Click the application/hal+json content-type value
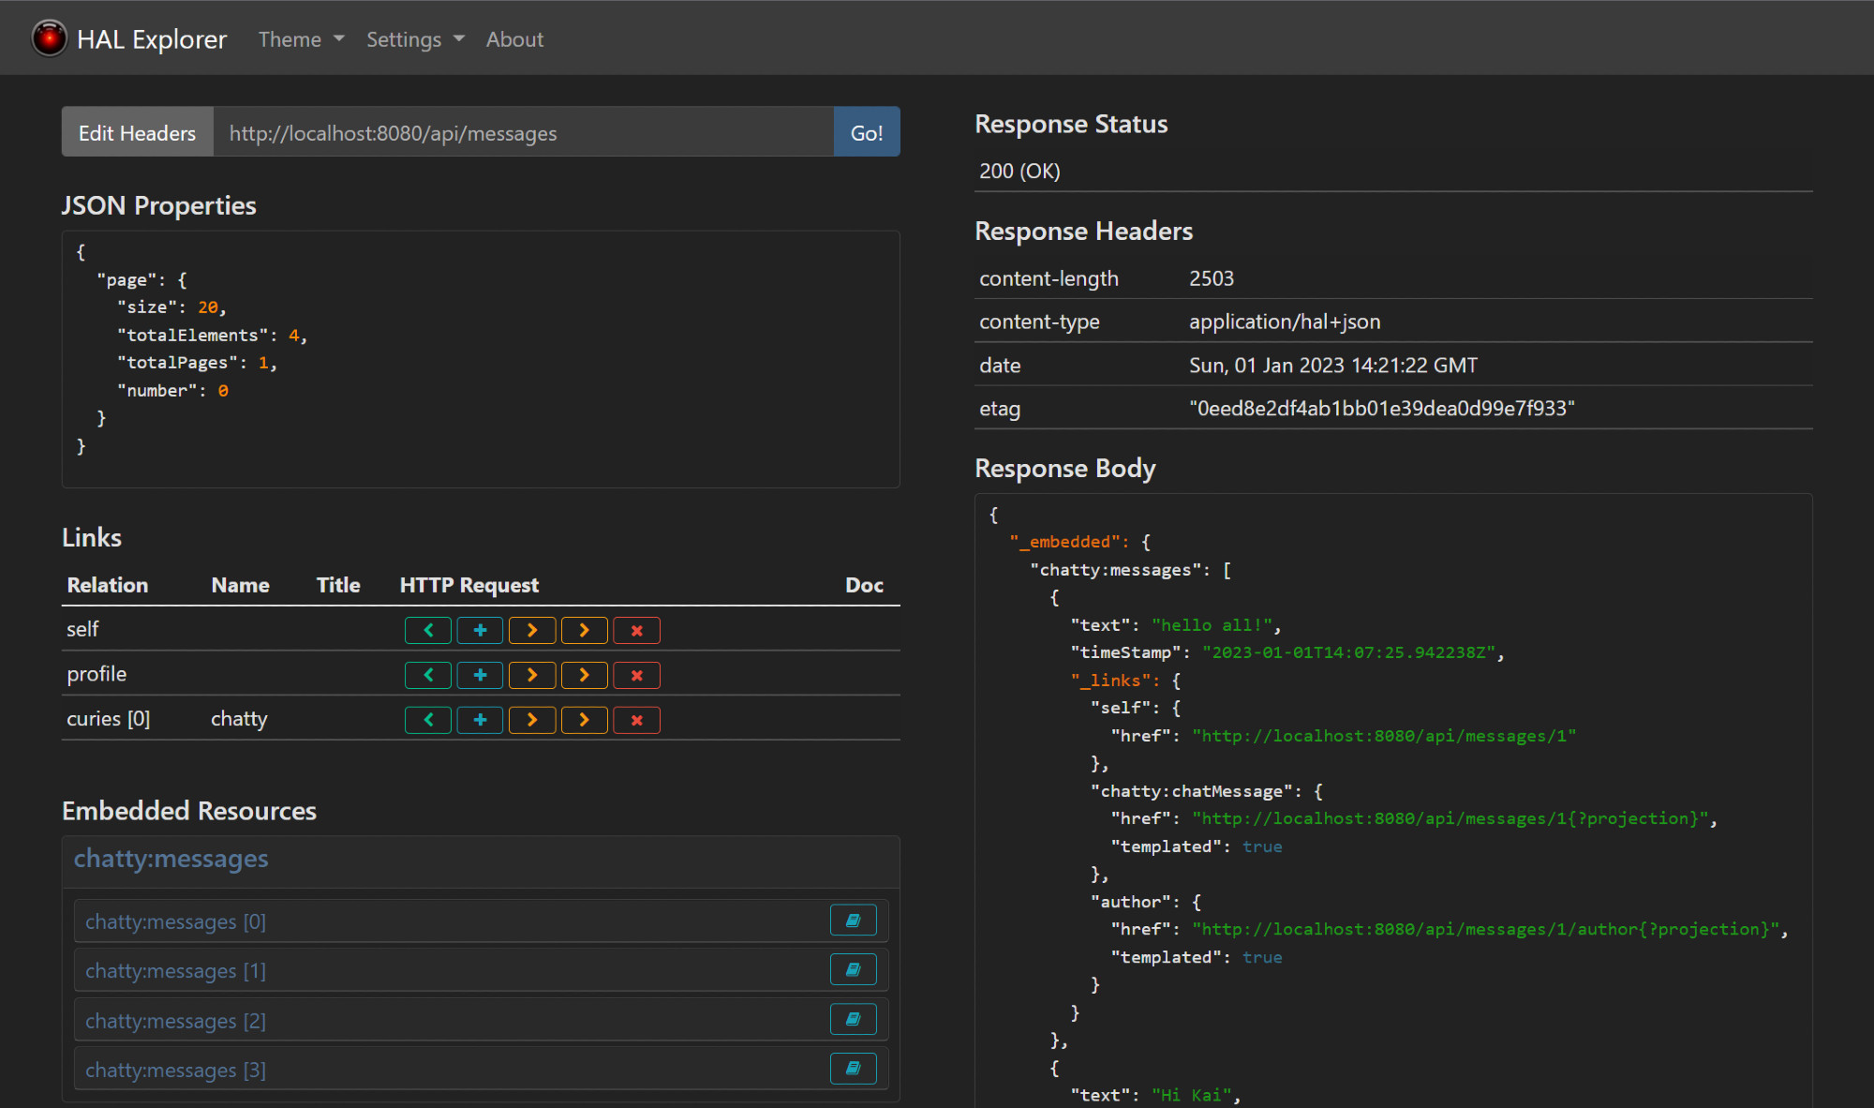This screenshot has height=1108, width=1874. [1285, 322]
